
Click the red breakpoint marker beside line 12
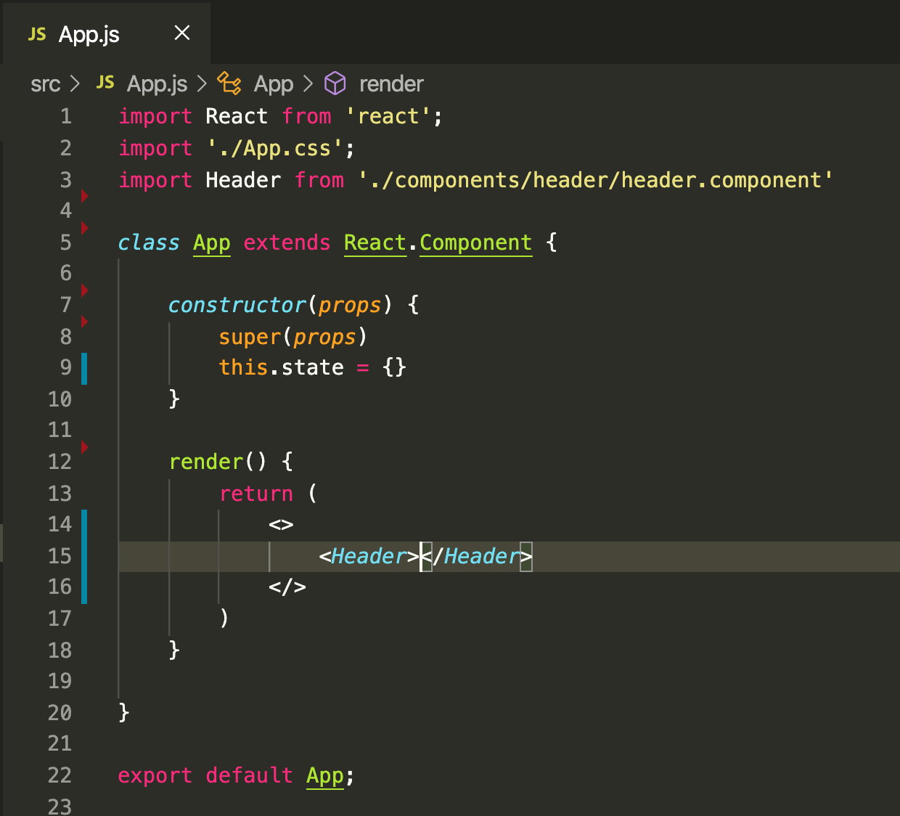coord(85,447)
